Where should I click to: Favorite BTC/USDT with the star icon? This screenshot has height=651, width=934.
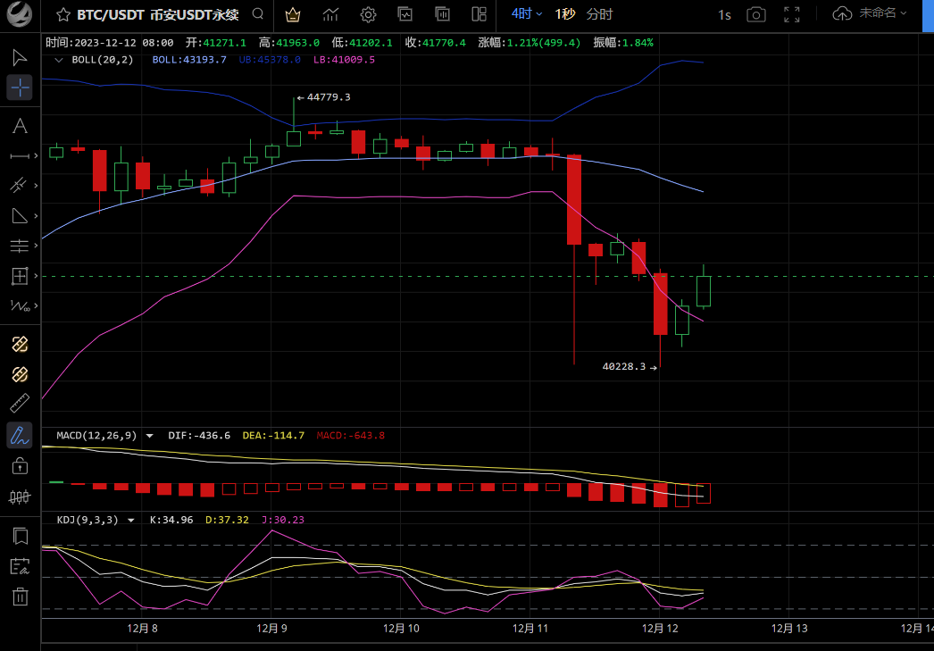(x=63, y=14)
